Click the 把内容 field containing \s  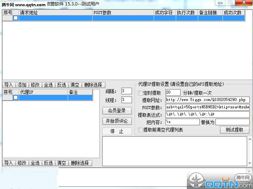pyautogui.click(x=182, y=122)
